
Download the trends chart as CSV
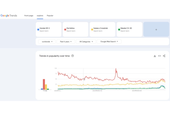point(155,56)
